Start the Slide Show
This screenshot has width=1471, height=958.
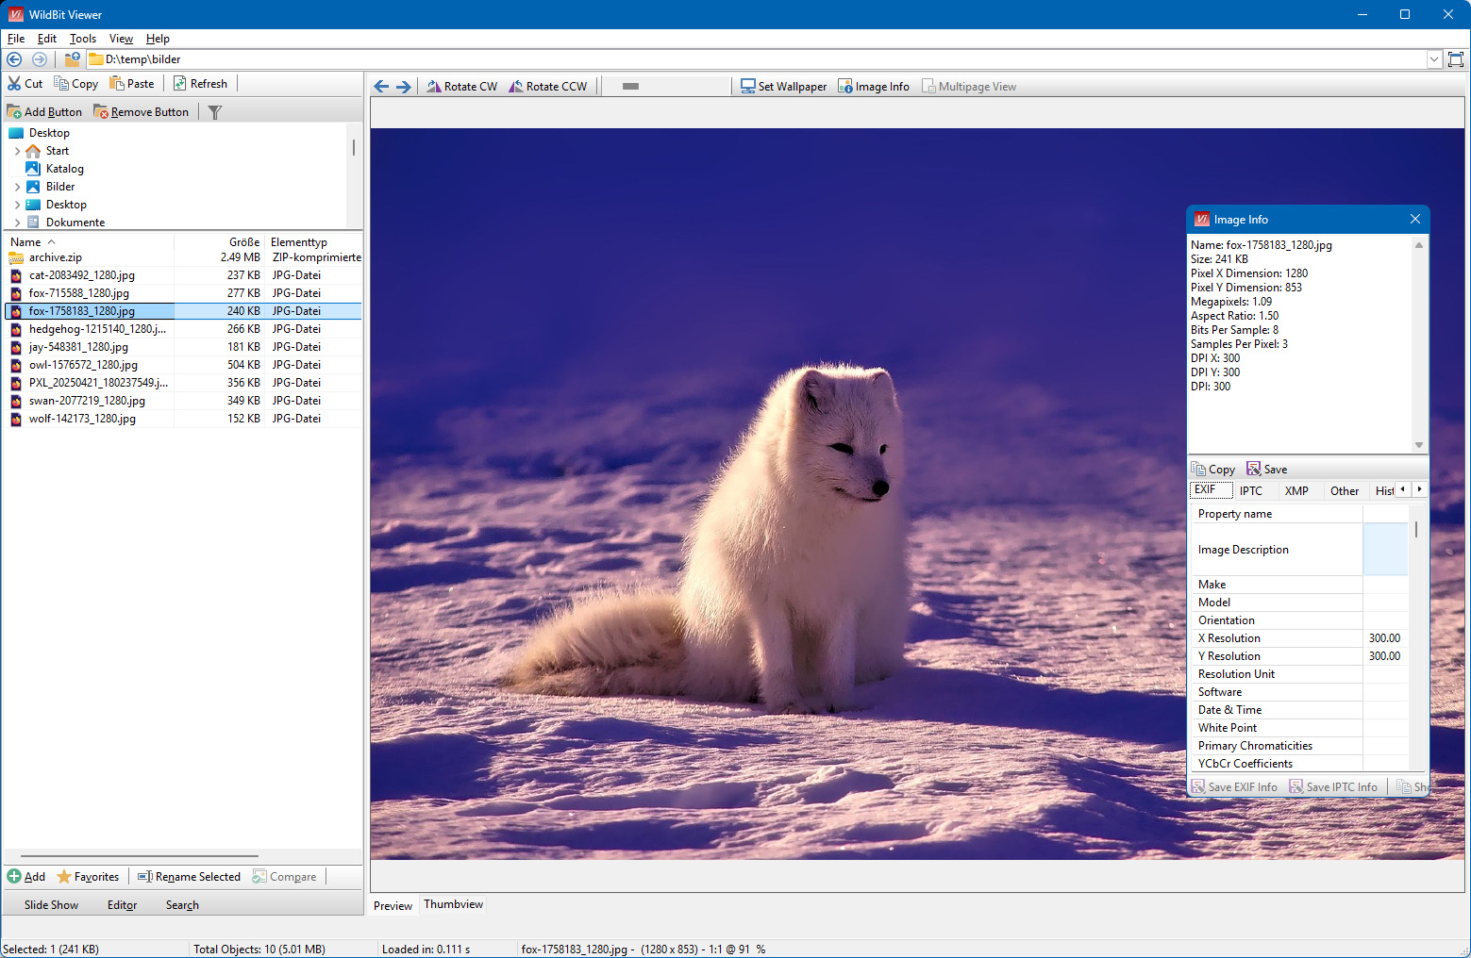pyautogui.click(x=51, y=905)
